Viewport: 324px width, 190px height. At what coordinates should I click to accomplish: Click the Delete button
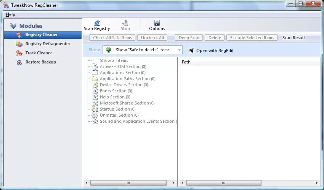tap(215, 38)
